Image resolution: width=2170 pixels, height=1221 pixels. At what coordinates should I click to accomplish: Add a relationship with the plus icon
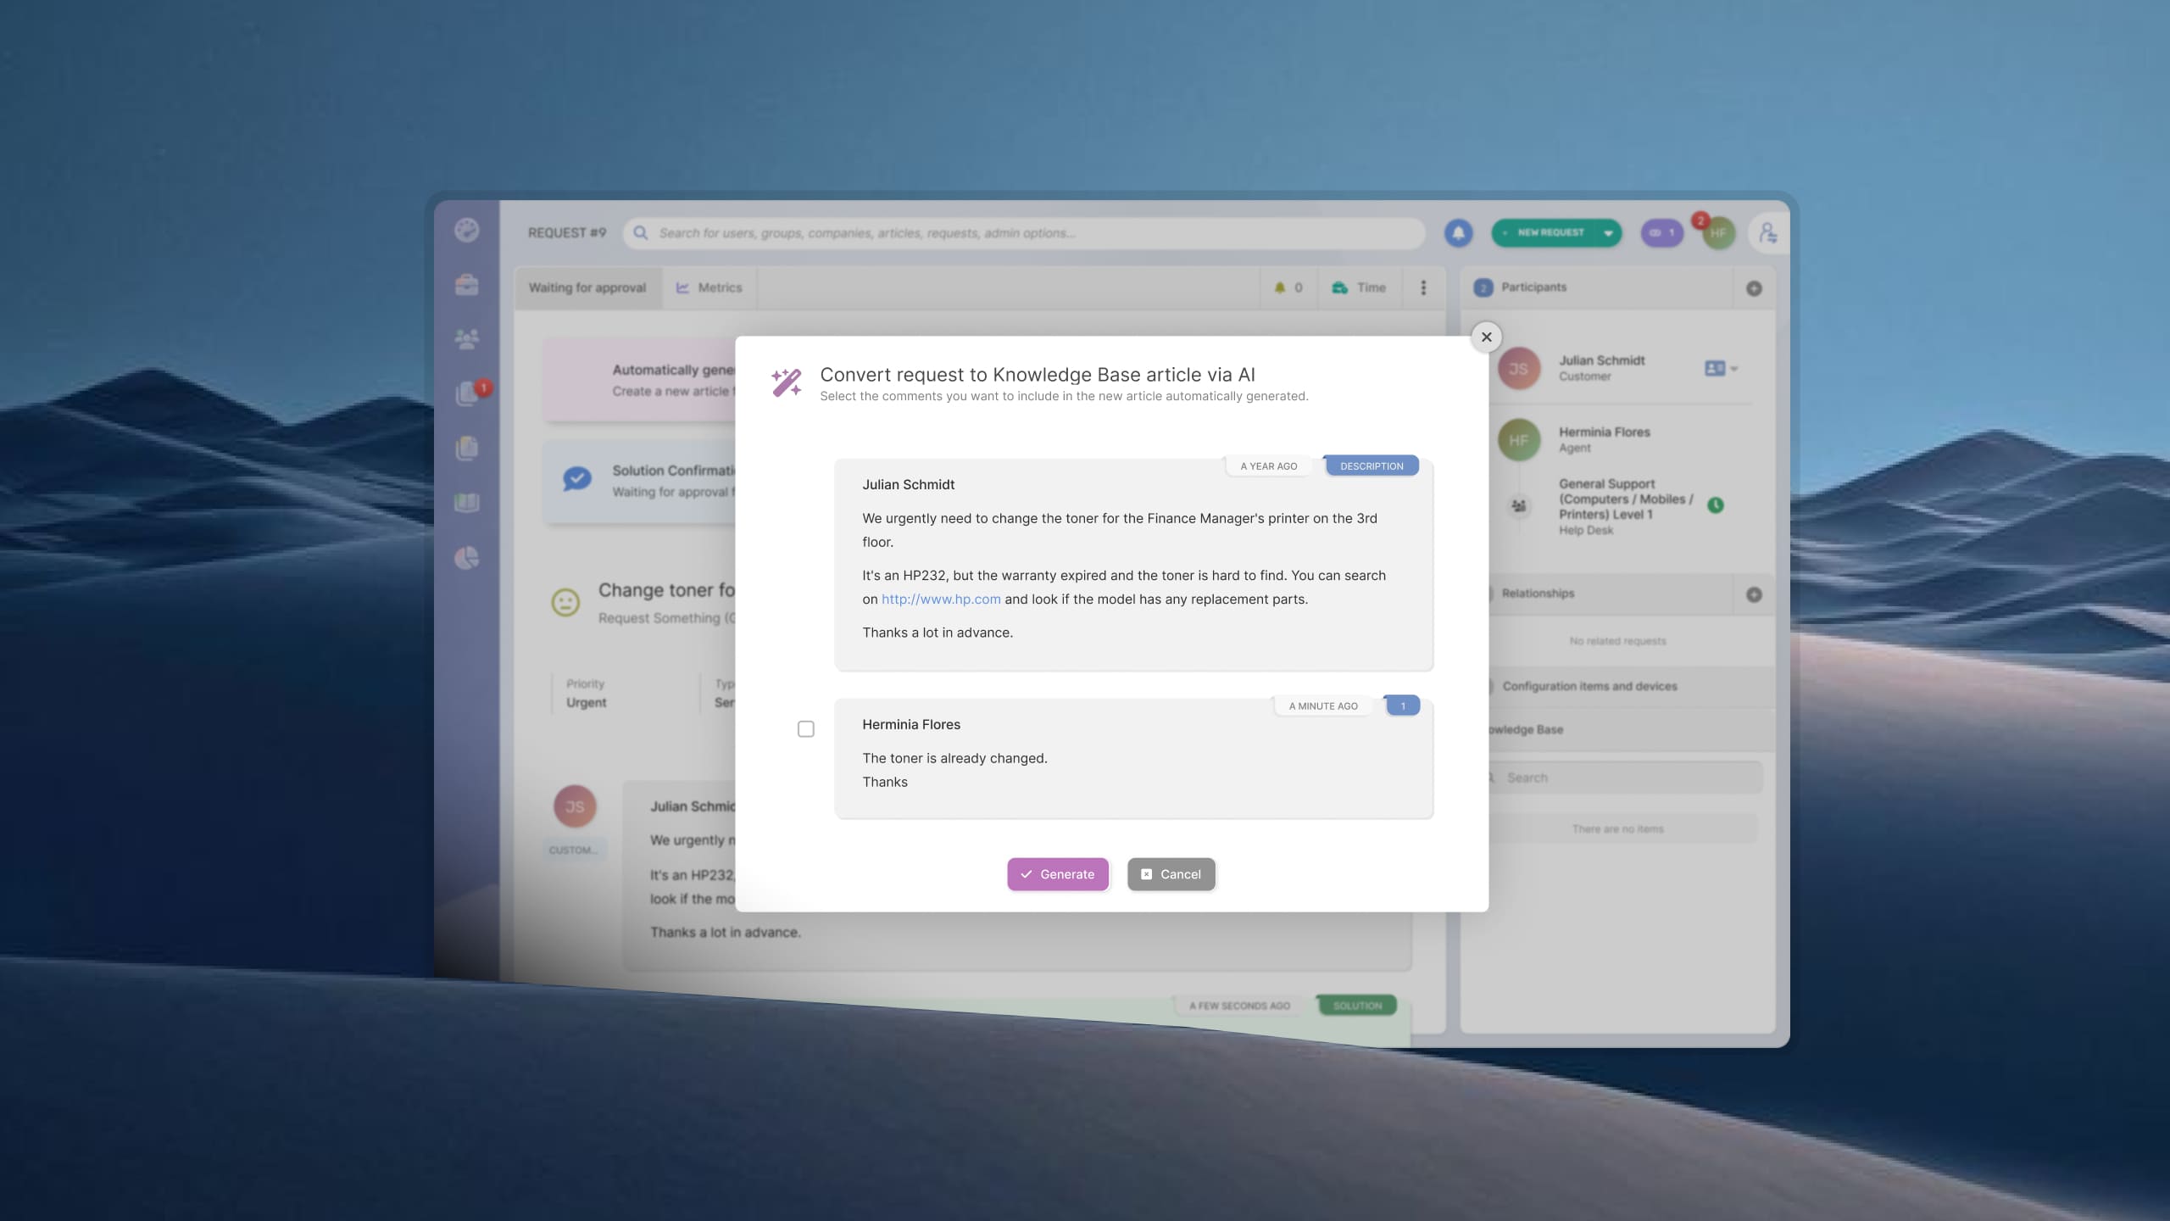point(1754,594)
